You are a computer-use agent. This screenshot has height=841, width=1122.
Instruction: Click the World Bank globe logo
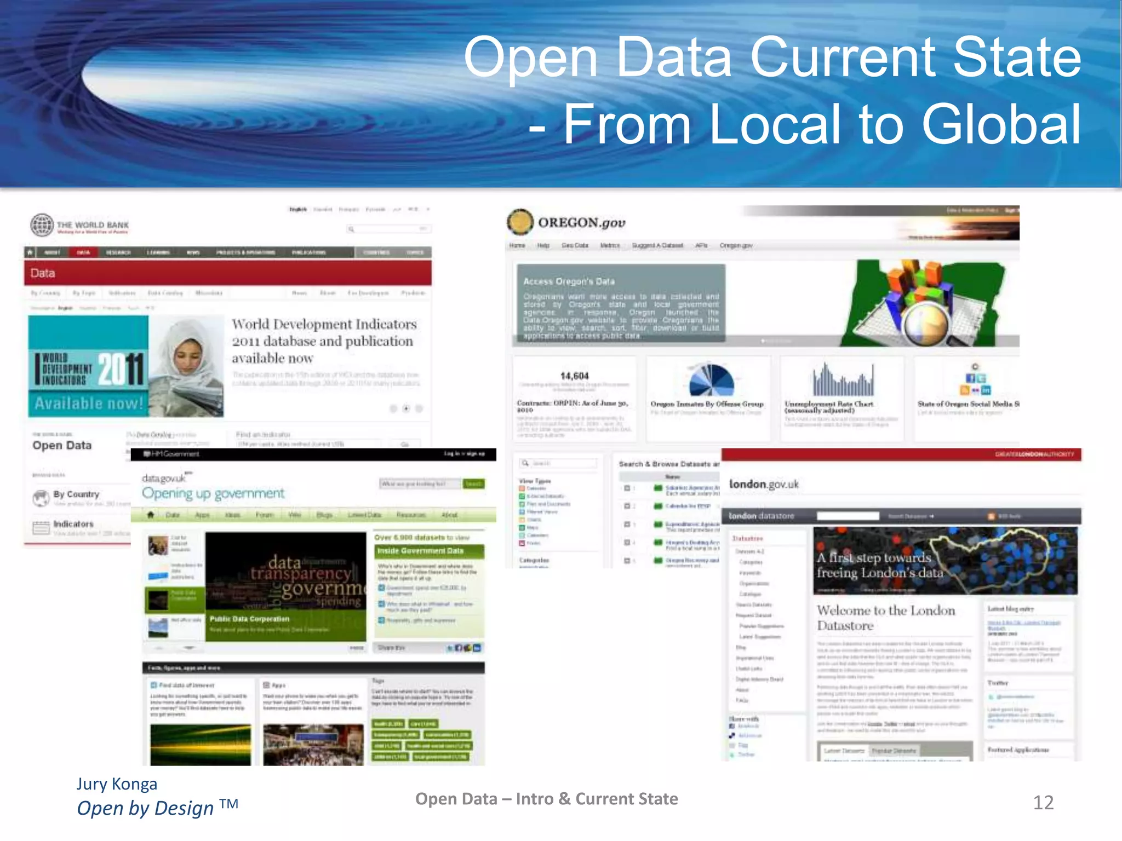tap(42, 224)
